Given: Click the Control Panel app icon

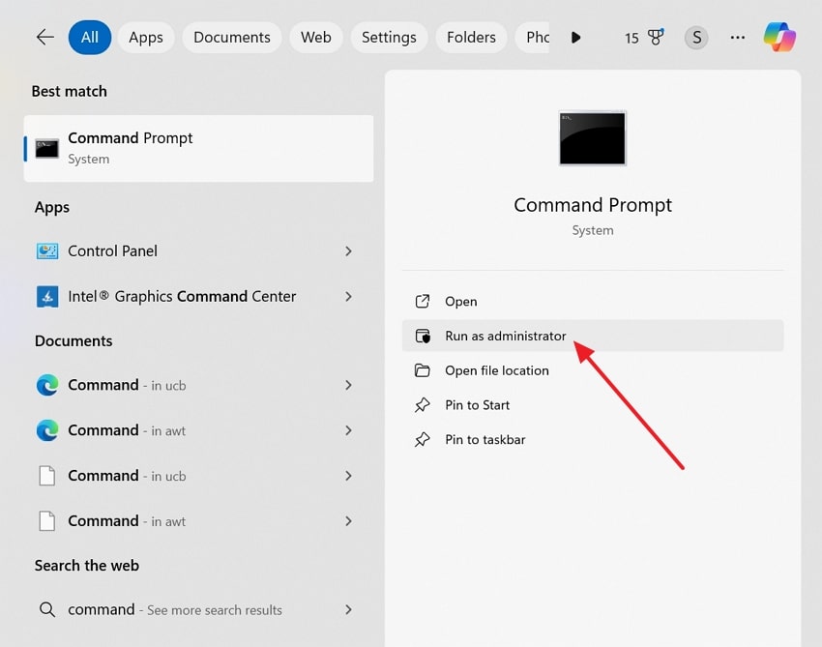Looking at the screenshot, I should point(47,251).
